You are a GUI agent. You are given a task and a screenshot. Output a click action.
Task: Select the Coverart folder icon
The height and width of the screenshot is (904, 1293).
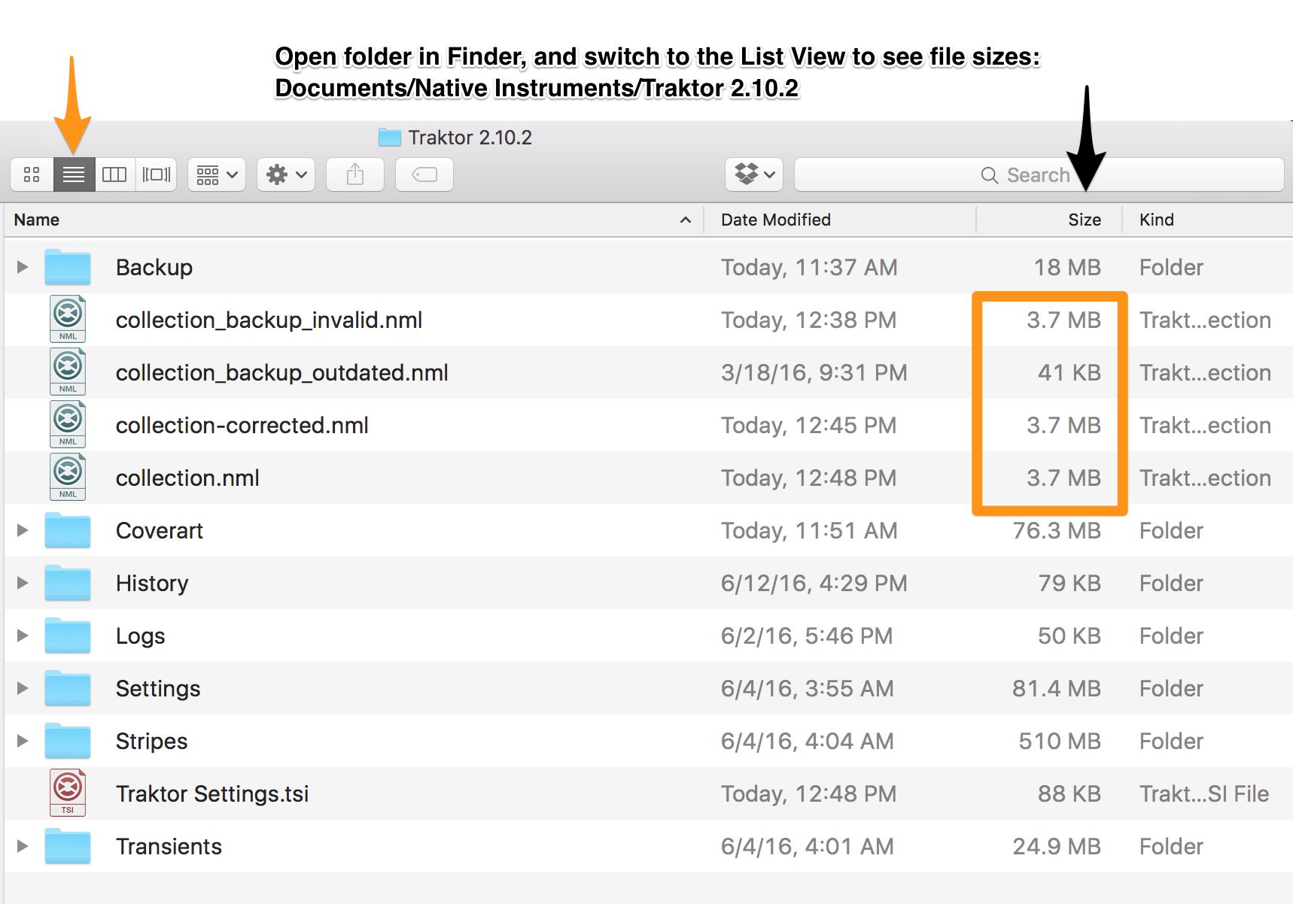68,530
